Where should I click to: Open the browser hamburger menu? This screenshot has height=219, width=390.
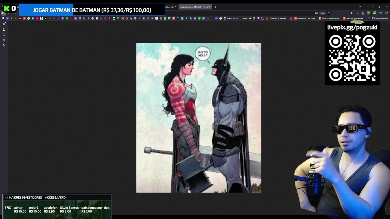(x=386, y=13)
